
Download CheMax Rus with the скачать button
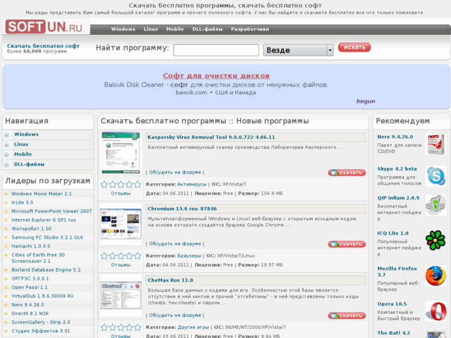tap(347, 316)
